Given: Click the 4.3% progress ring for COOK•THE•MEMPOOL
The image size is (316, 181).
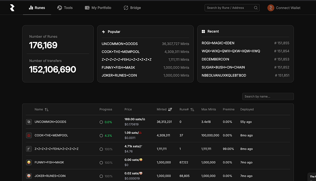Looking at the screenshot, I should tap(101, 135).
